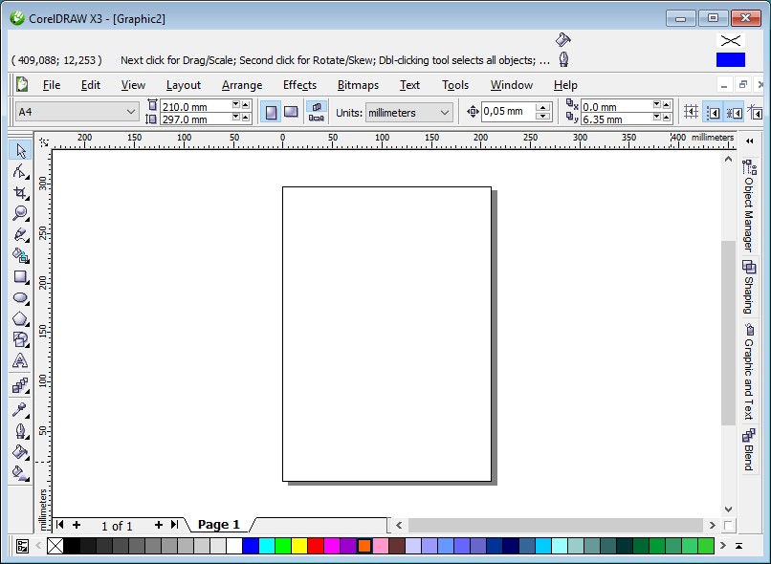Switch to the Page 1 tab
Screen dimensions: 771x564
coord(219,525)
